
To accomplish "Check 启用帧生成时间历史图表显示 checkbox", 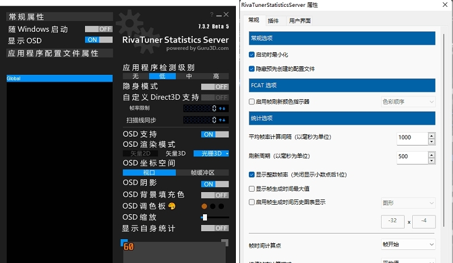I will (252, 202).
